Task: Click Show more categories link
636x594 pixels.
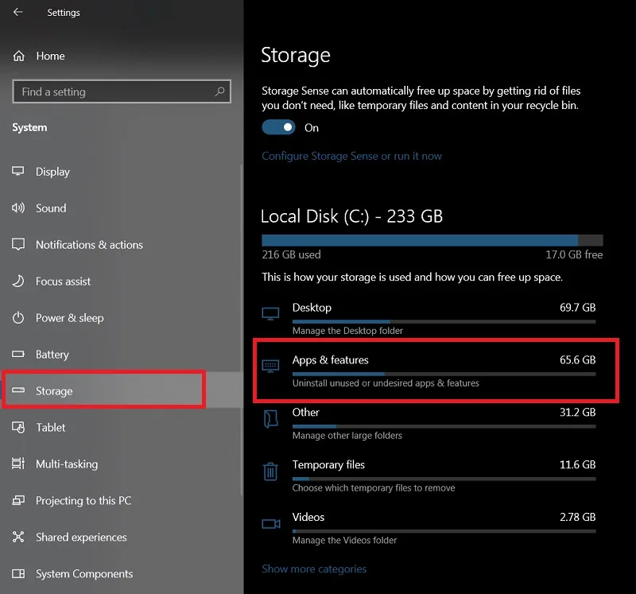Action: (x=314, y=569)
